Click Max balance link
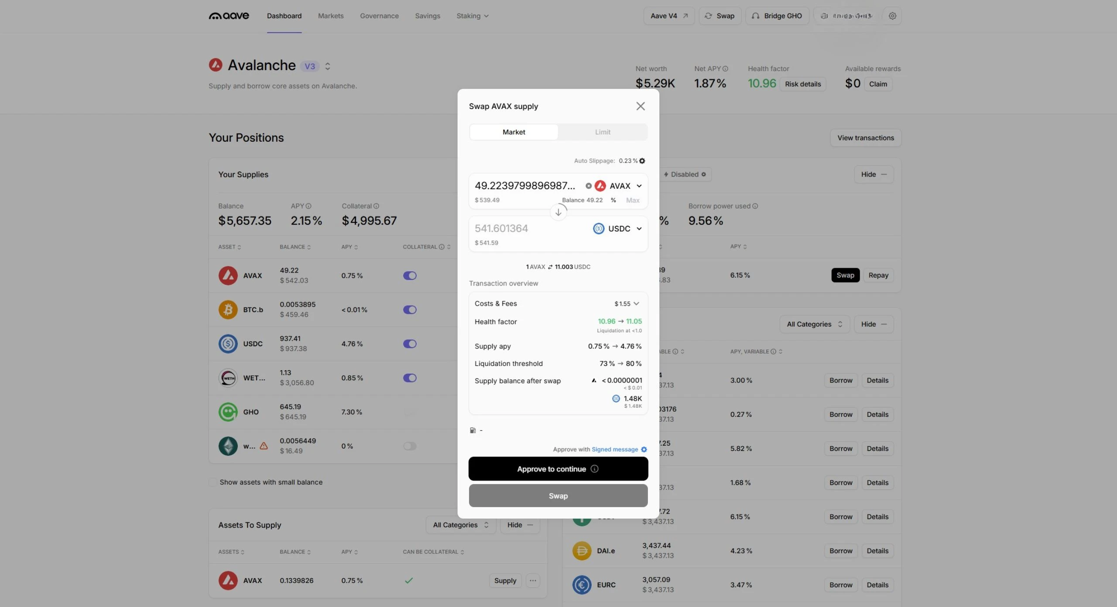1117x607 pixels. [x=633, y=200]
